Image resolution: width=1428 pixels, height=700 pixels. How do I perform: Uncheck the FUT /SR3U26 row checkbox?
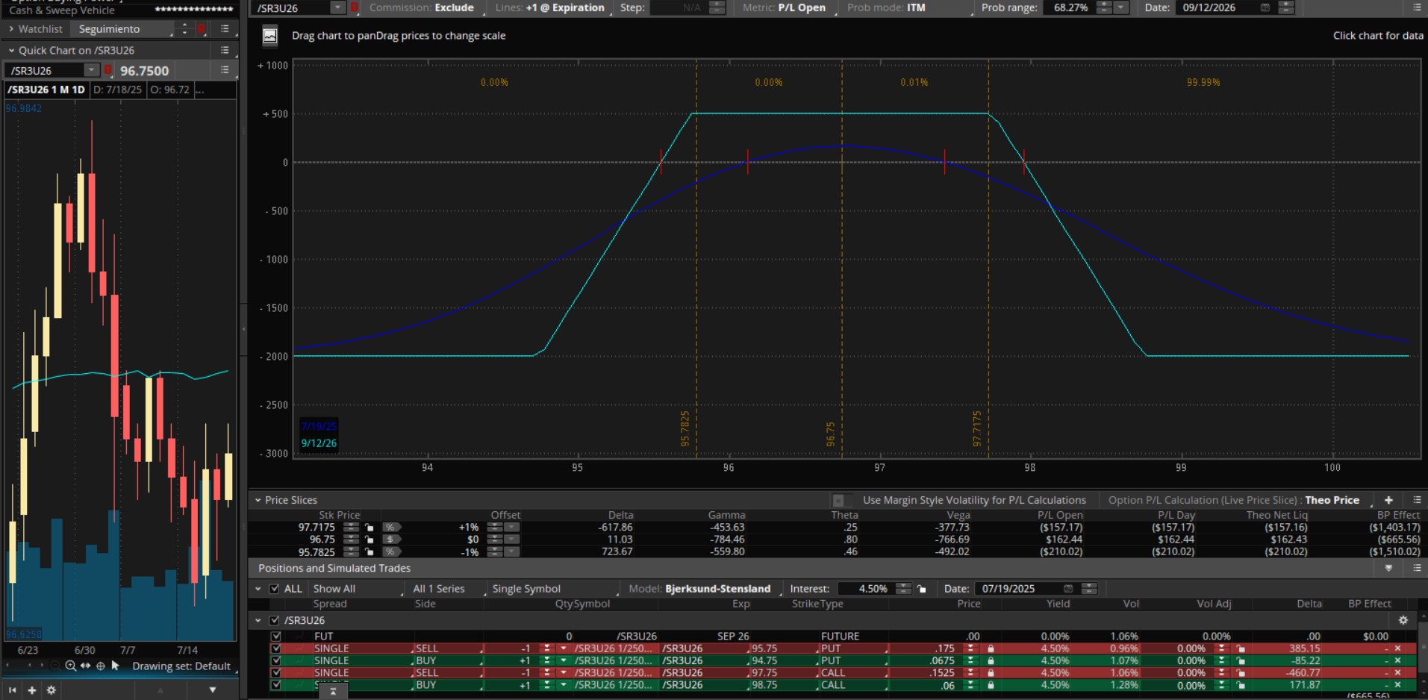[x=276, y=637]
